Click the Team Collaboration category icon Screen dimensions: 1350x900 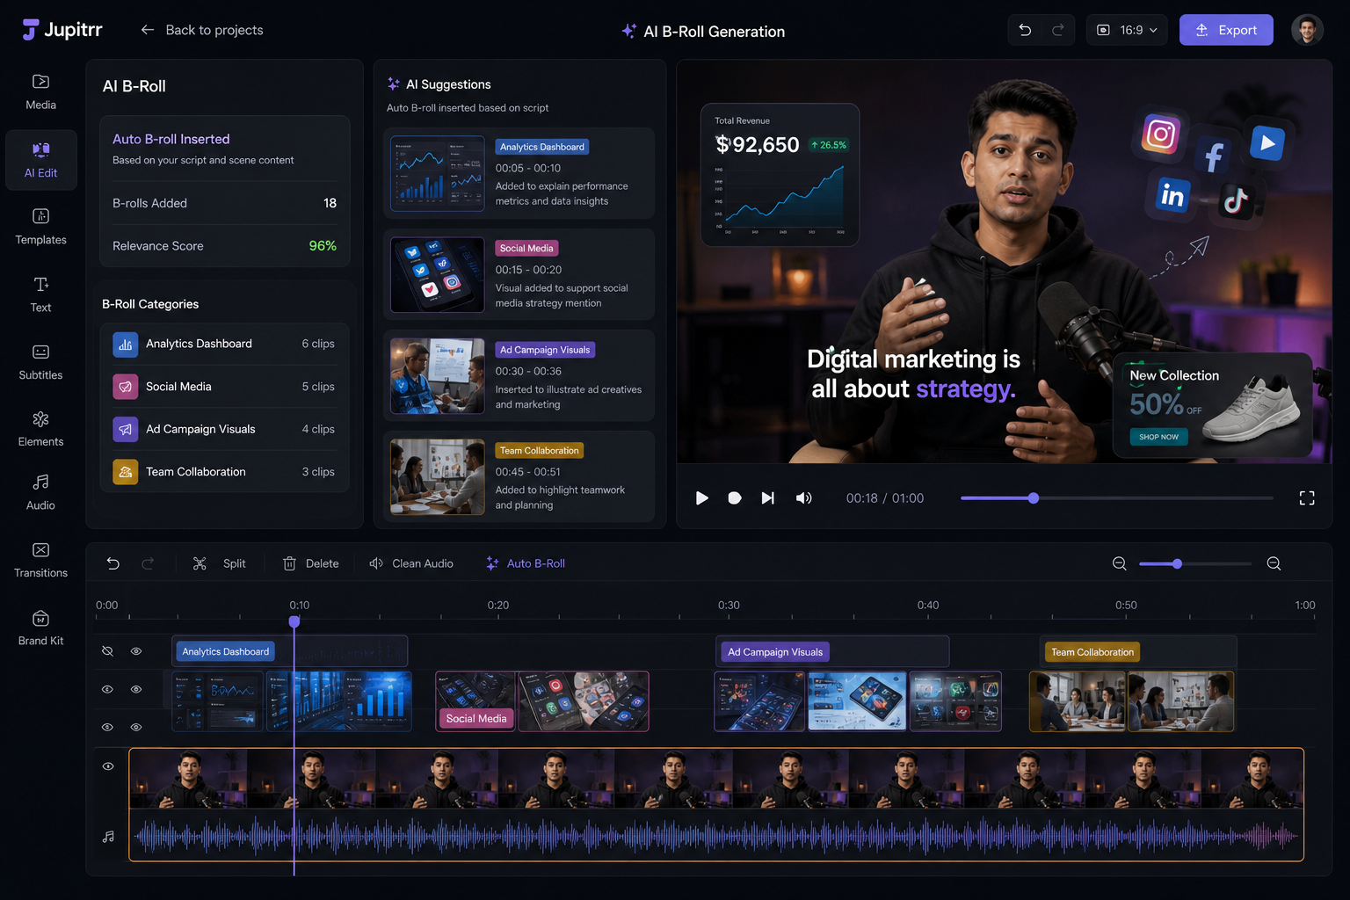pyautogui.click(x=126, y=472)
